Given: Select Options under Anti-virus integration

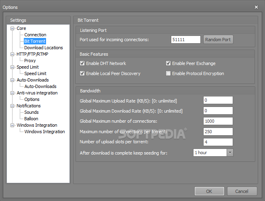Looking at the screenshot, I should tap(32, 99).
